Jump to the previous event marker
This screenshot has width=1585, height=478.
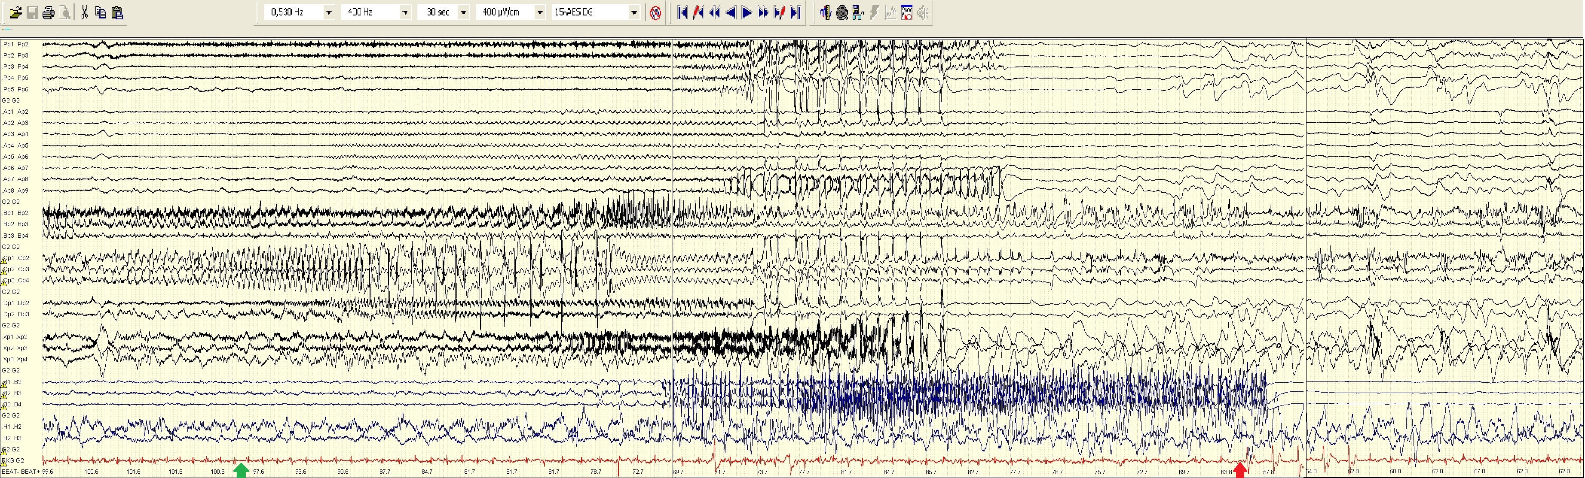click(698, 12)
